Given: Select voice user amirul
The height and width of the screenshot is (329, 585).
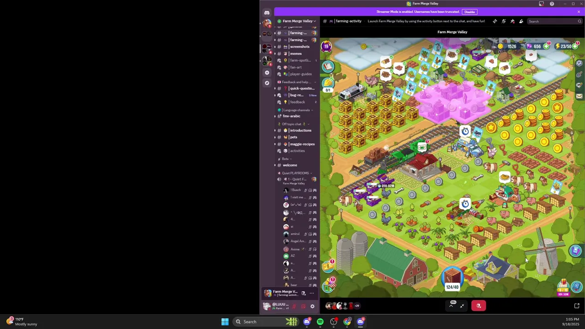Looking at the screenshot, I should (299, 234).
